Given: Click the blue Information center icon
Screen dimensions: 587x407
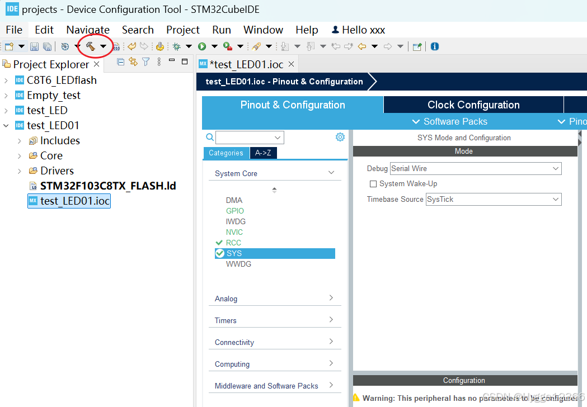Looking at the screenshot, I should (x=435, y=46).
